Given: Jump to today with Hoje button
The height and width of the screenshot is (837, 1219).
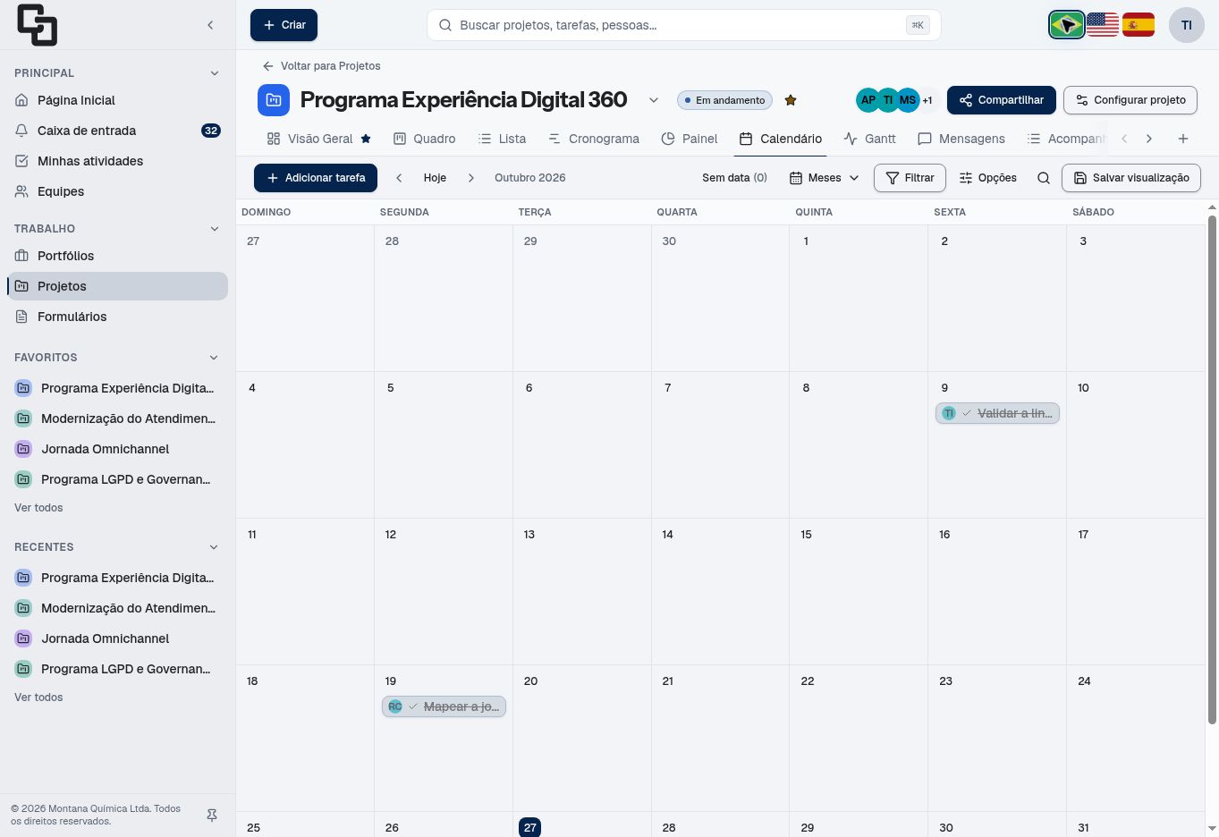Looking at the screenshot, I should (x=435, y=178).
